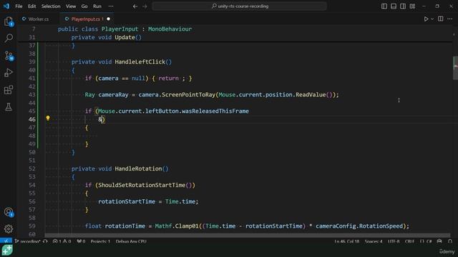Open the Accounts menu in activity bar
Image resolution: width=458 pixels, height=257 pixels.
(9, 213)
